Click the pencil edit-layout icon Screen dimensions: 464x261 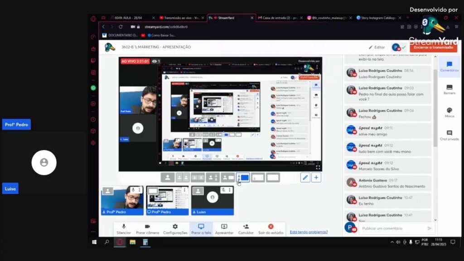[305, 178]
